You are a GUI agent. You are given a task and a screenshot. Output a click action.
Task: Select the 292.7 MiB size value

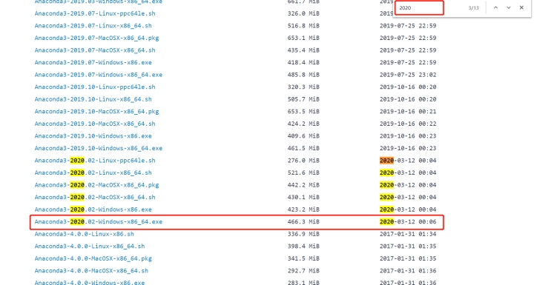pyautogui.click(x=303, y=271)
